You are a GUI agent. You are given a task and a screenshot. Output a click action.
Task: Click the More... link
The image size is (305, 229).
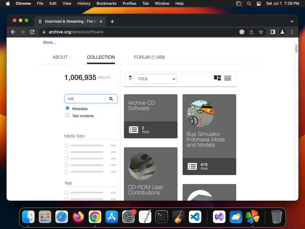[49, 42]
